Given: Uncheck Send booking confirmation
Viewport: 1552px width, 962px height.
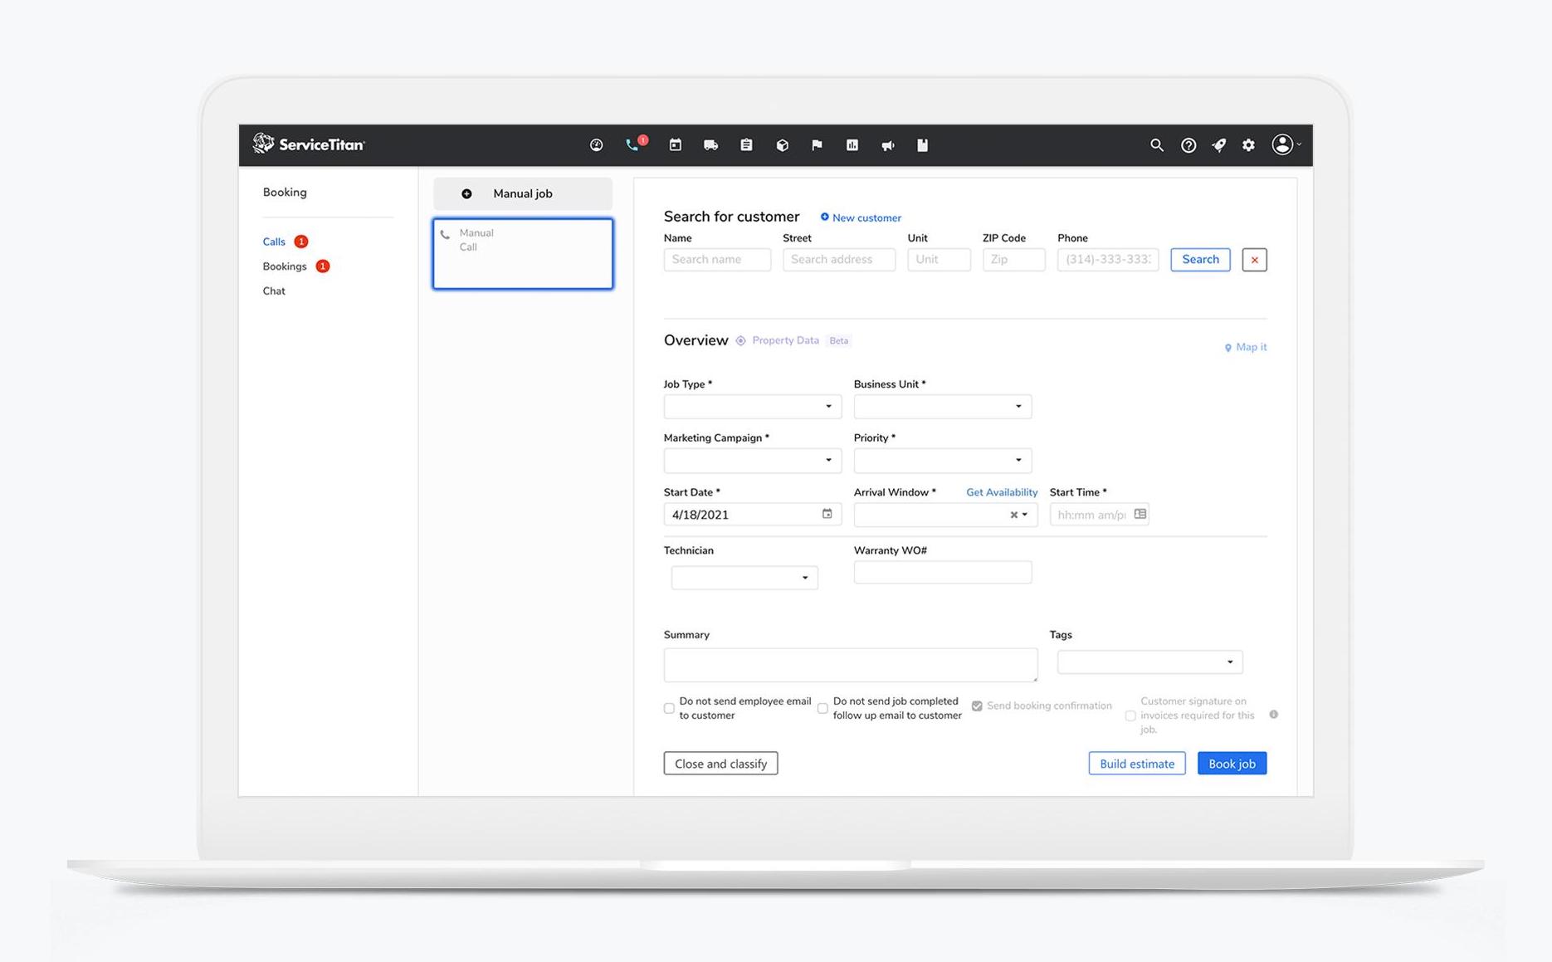Looking at the screenshot, I should click(x=977, y=706).
